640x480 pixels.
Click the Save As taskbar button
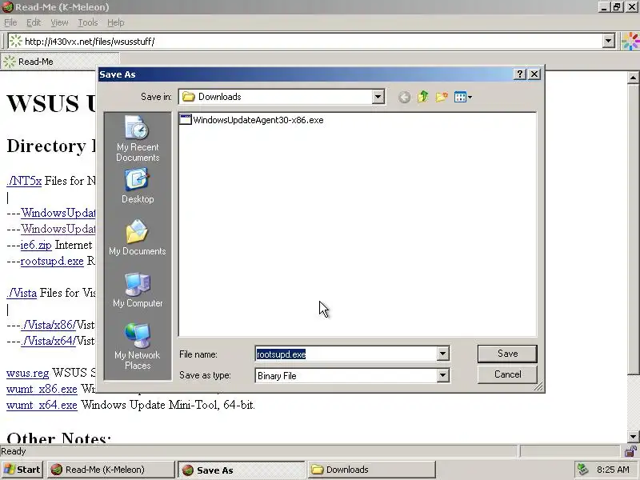(241, 470)
